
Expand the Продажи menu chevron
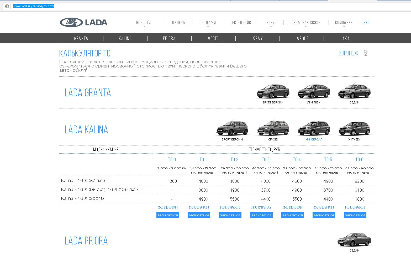tap(208, 27)
